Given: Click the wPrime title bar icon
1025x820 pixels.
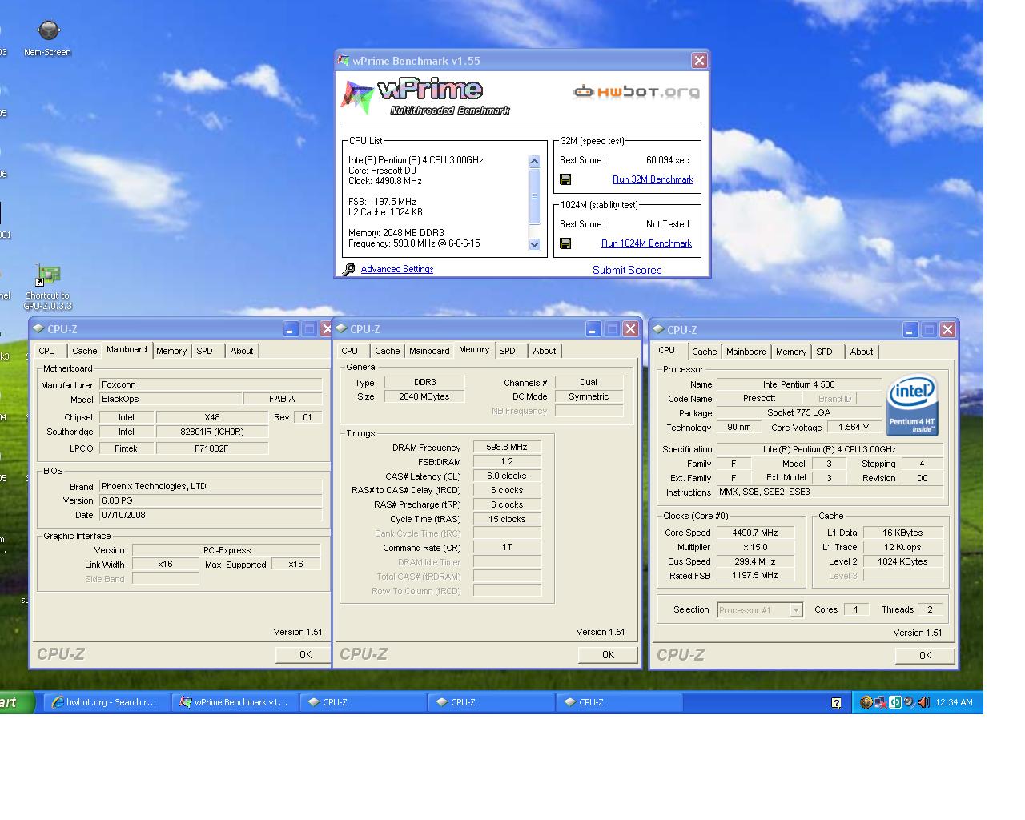Looking at the screenshot, I should coord(344,61).
